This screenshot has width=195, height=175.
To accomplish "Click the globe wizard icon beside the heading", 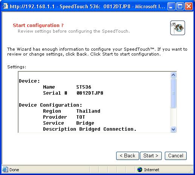I will point(178,28).
